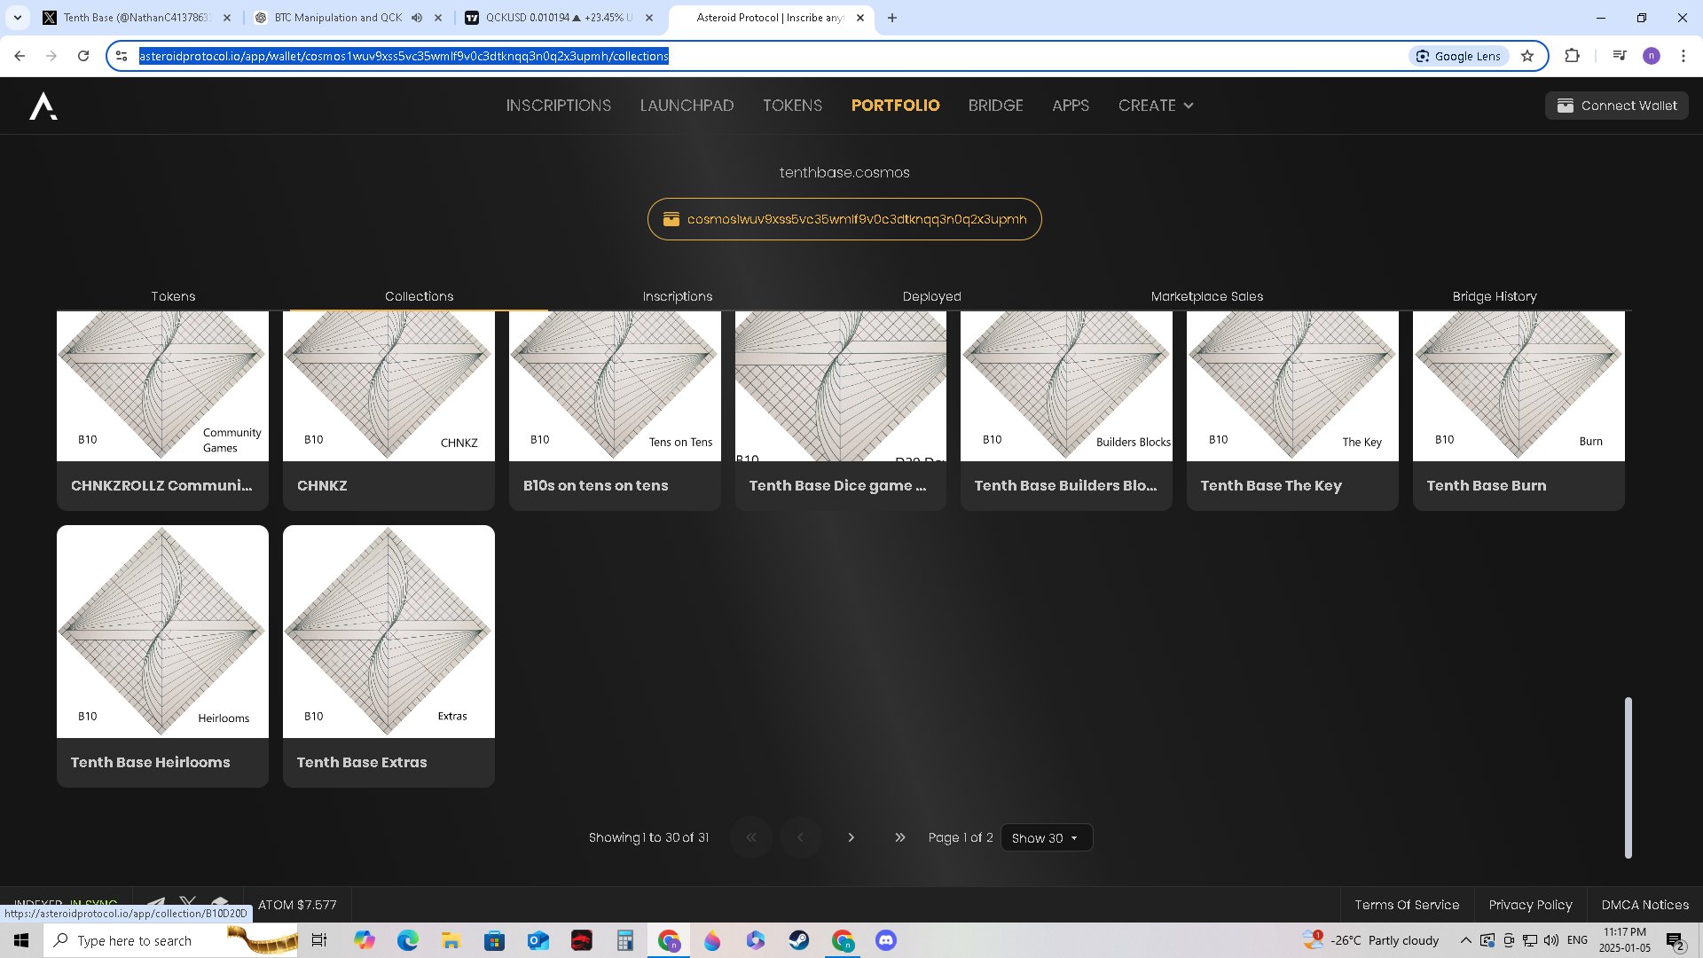The width and height of the screenshot is (1703, 958).
Task: Reload the page with the refresh icon
Action: point(83,56)
